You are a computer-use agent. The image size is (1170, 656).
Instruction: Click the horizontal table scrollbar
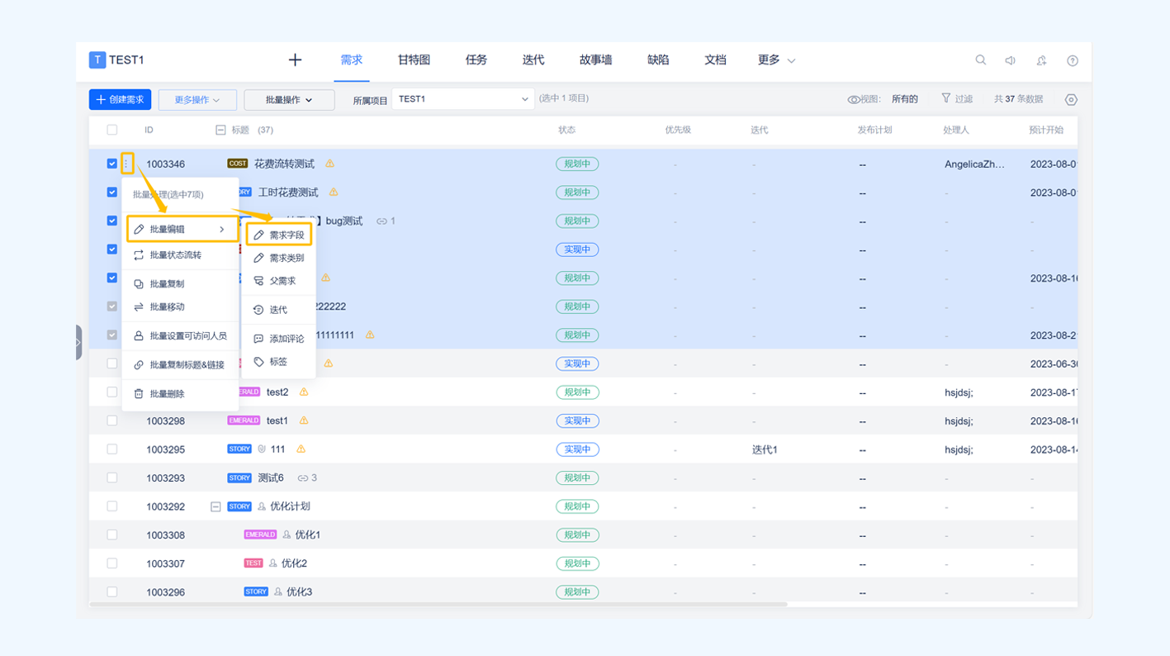438,604
